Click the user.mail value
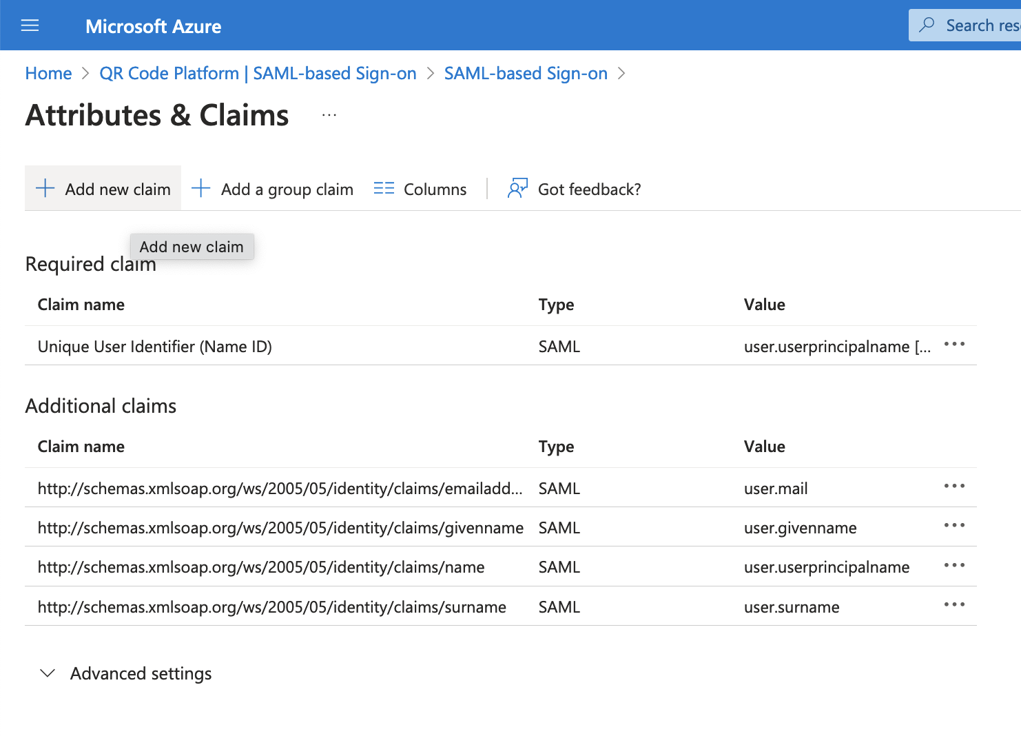Screen dimensions: 1021x736 tap(776, 489)
